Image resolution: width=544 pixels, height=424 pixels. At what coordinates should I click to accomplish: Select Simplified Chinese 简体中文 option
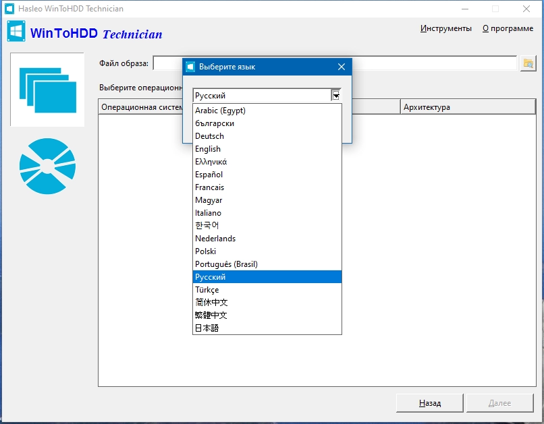coord(267,303)
